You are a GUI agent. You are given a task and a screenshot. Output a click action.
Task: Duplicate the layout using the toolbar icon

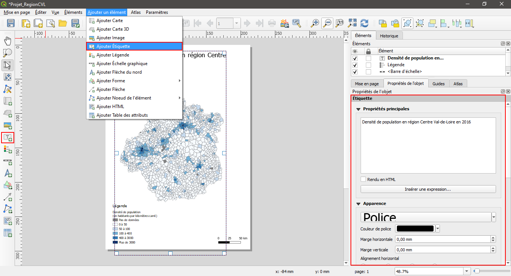tap(38, 23)
